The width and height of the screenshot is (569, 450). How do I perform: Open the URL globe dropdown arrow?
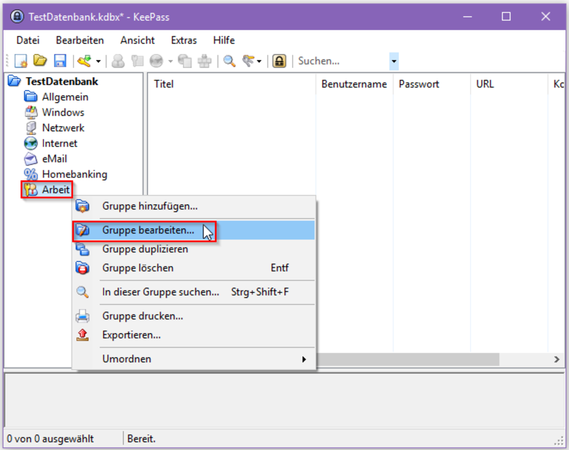pyautogui.click(x=170, y=61)
